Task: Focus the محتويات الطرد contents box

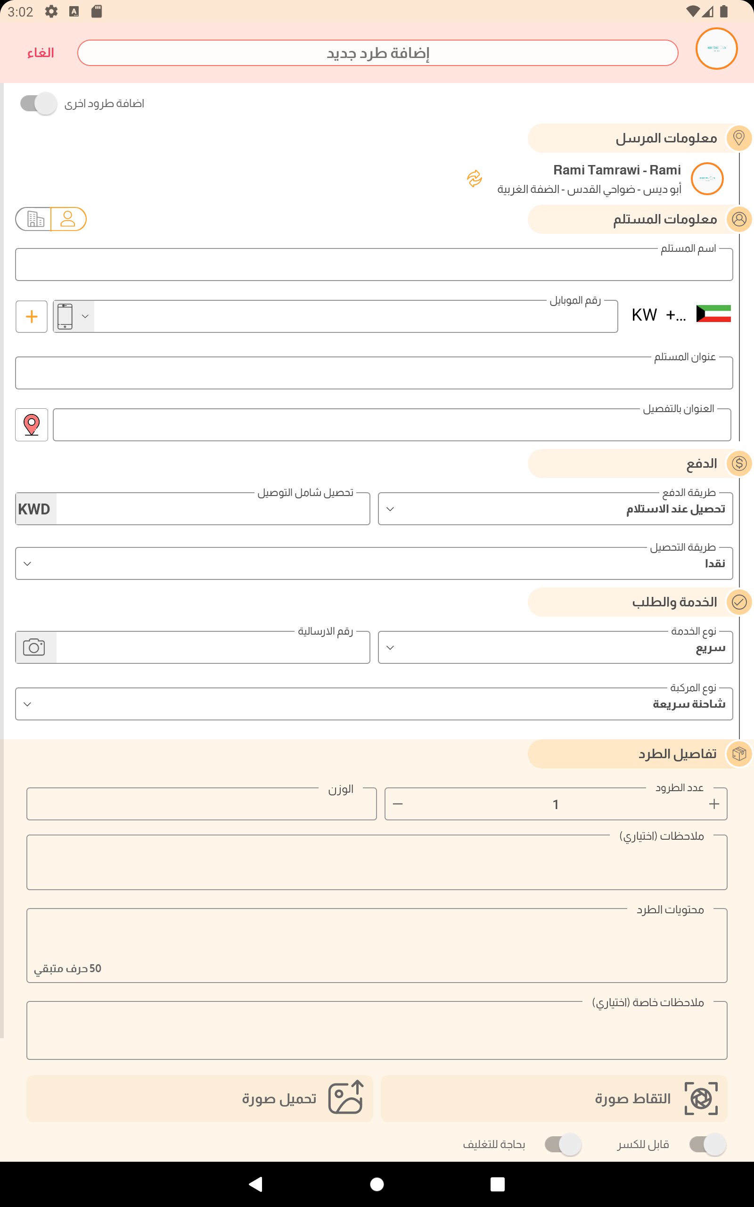Action: coord(377,945)
